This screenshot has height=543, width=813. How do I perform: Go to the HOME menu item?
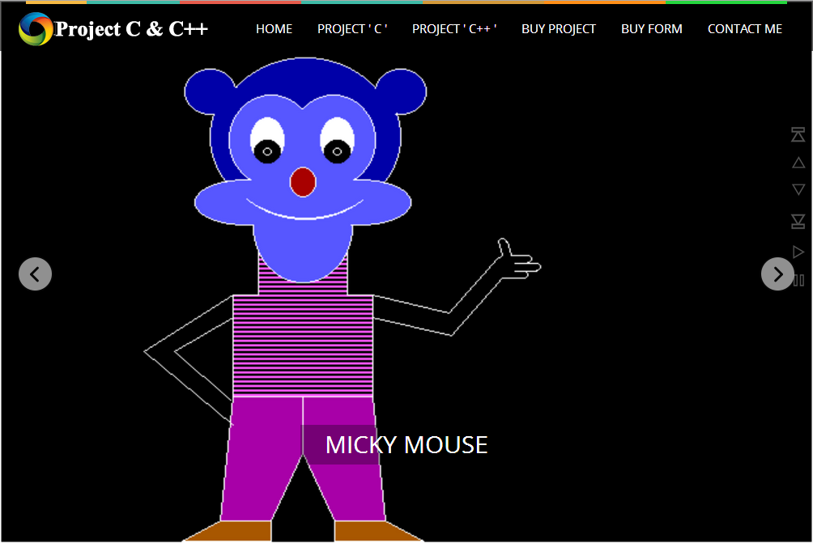click(274, 28)
